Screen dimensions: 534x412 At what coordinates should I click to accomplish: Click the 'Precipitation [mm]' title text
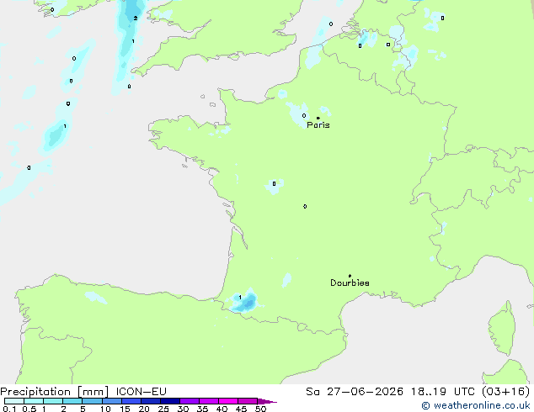pyautogui.click(x=55, y=392)
